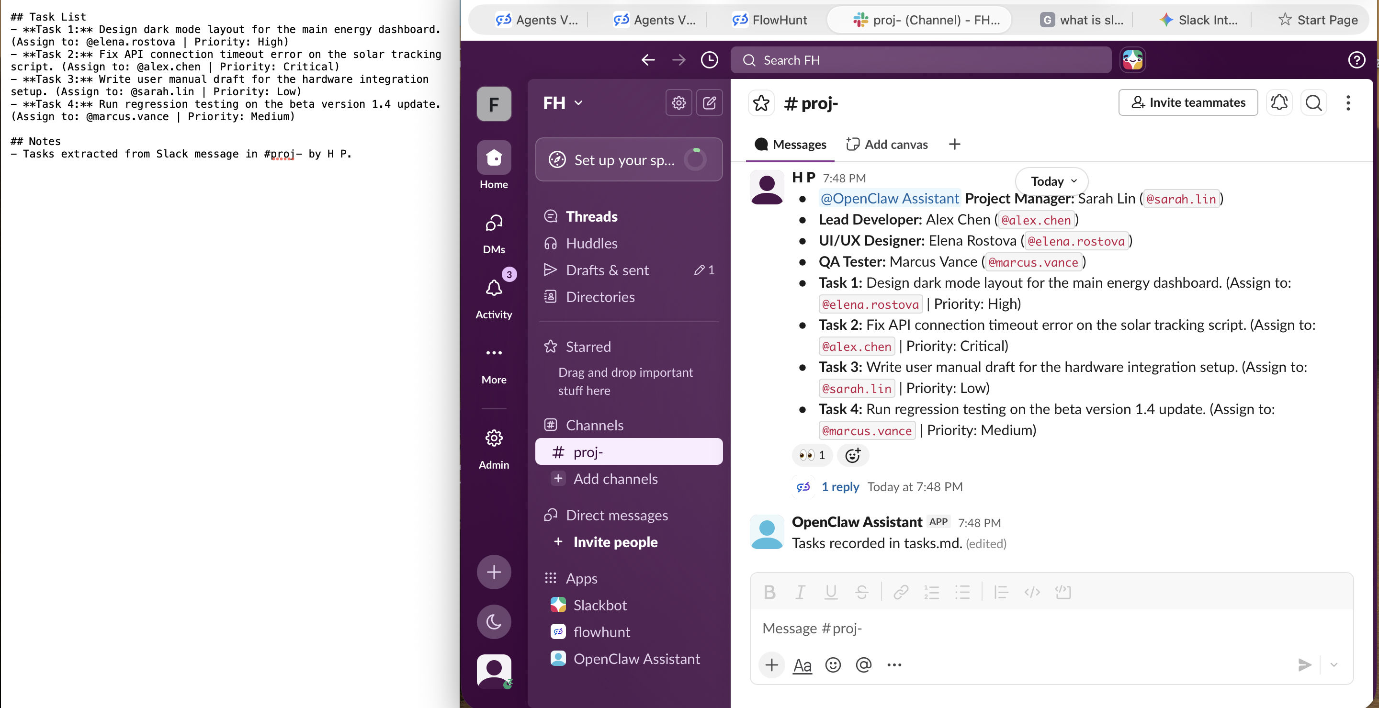Viewport: 1379px width, 708px height.
Task: Open channel more actions vertical dots
Action: 1348,102
